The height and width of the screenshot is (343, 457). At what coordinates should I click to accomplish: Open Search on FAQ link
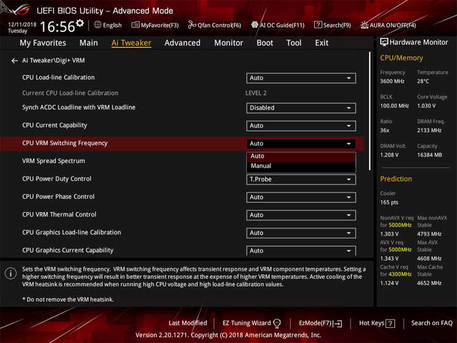click(x=432, y=323)
